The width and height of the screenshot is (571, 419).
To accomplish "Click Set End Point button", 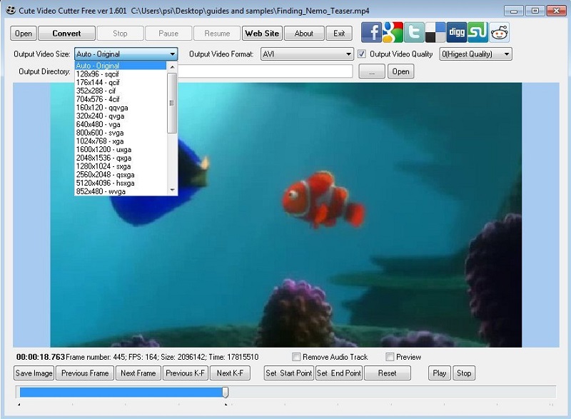I will click(x=338, y=373).
